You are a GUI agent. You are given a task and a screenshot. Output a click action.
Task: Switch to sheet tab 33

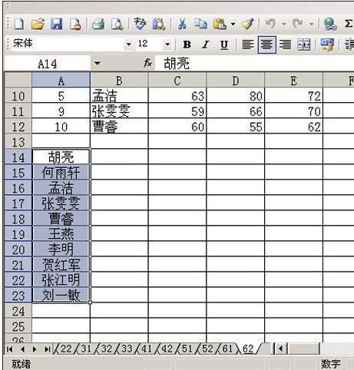click(x=127, y=349)
